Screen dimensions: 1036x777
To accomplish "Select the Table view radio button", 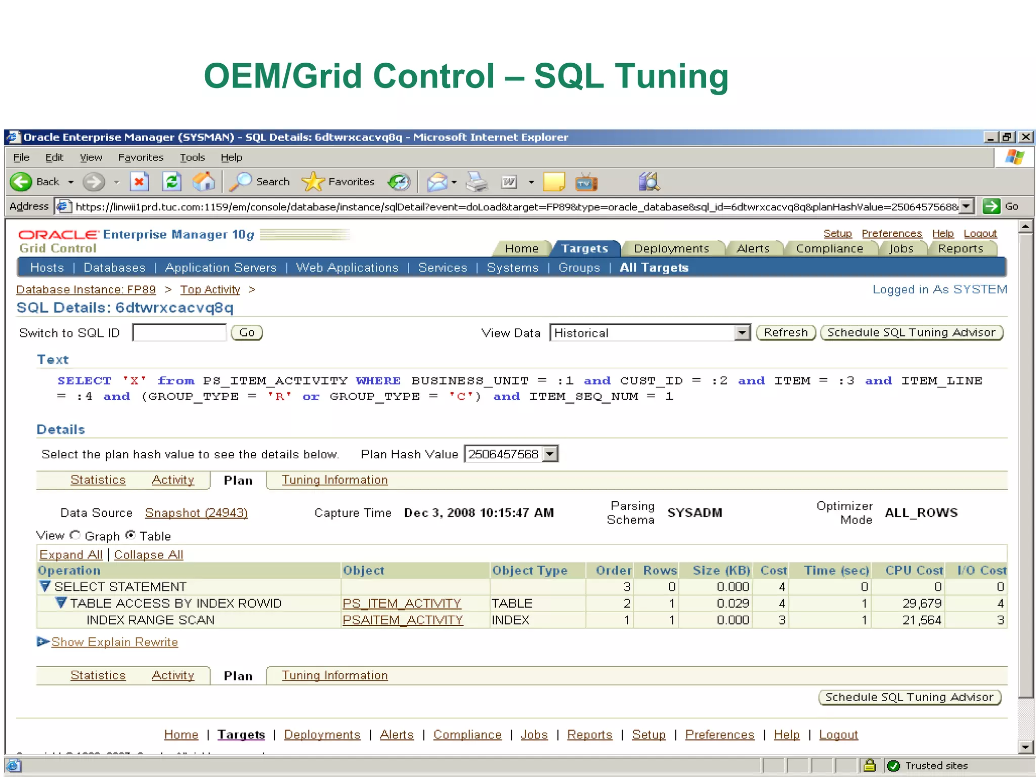I will tap(131, 535).
